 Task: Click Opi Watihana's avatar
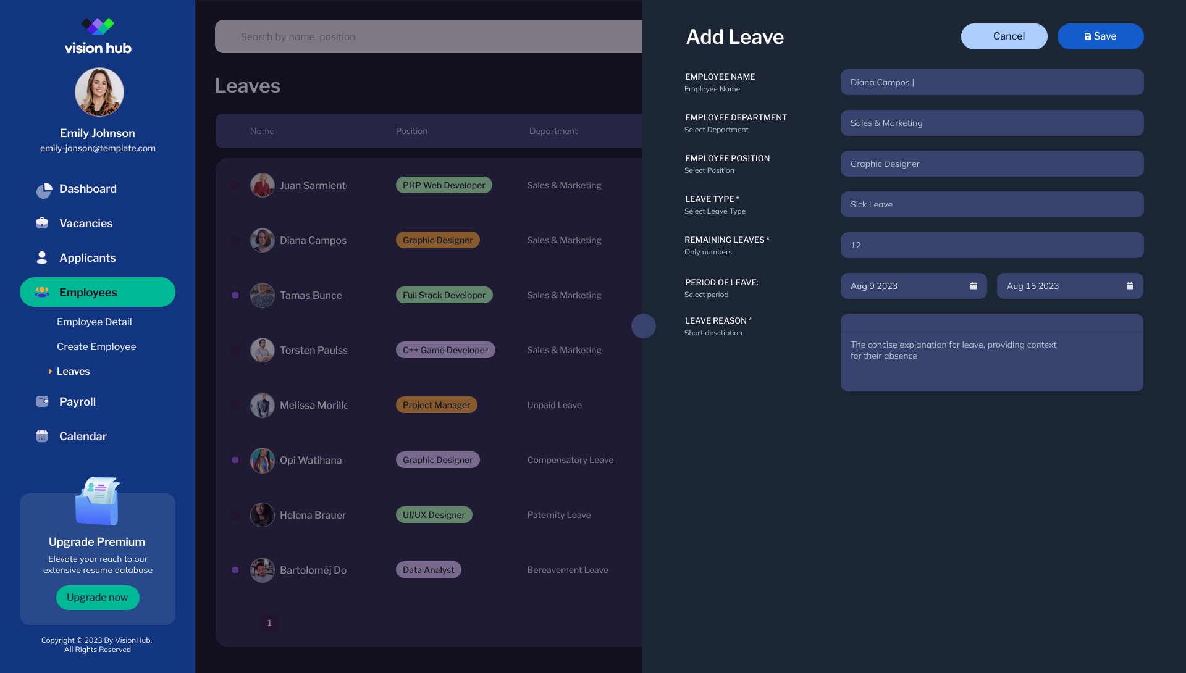coord(263,460)
